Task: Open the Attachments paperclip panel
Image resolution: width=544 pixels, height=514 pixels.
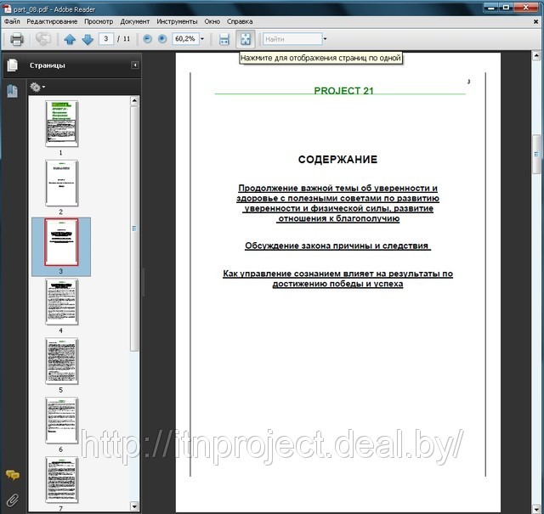Action: pos(13,499)
